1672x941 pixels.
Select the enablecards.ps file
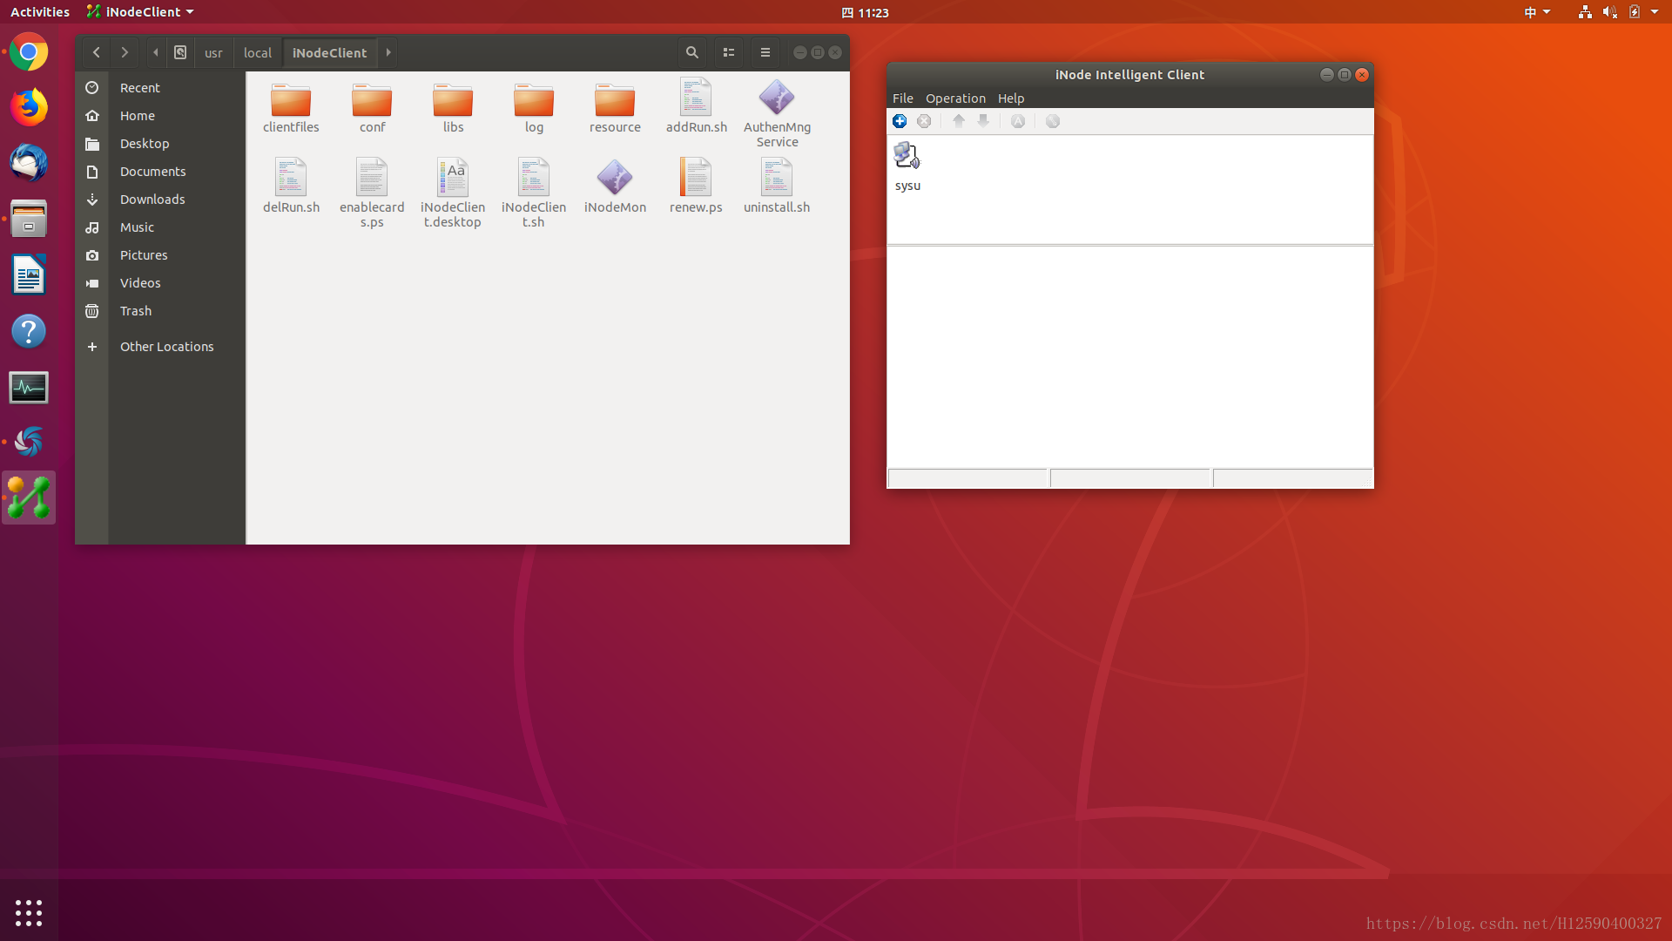(x=372, y=193)
